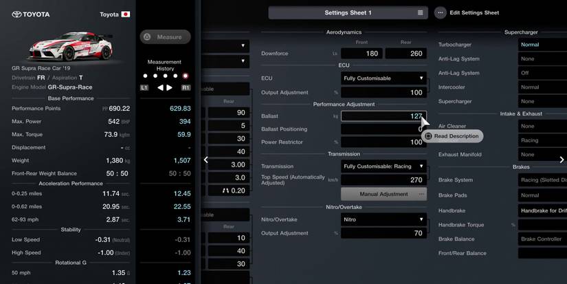Screen dimensions: 567x284
Task: Click the left page arrow
Action: 205,160
